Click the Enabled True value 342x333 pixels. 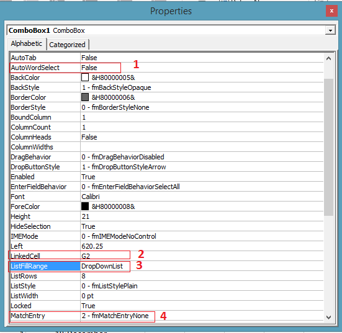[x=88, y=177]
